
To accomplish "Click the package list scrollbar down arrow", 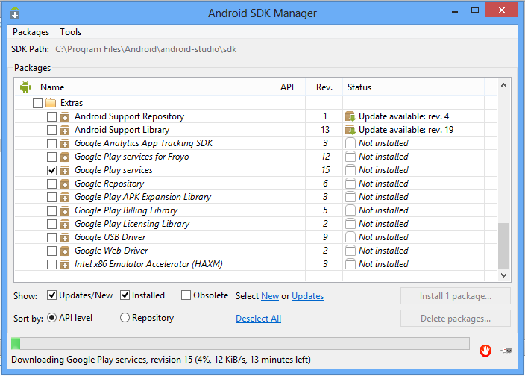I will point(503,275).
